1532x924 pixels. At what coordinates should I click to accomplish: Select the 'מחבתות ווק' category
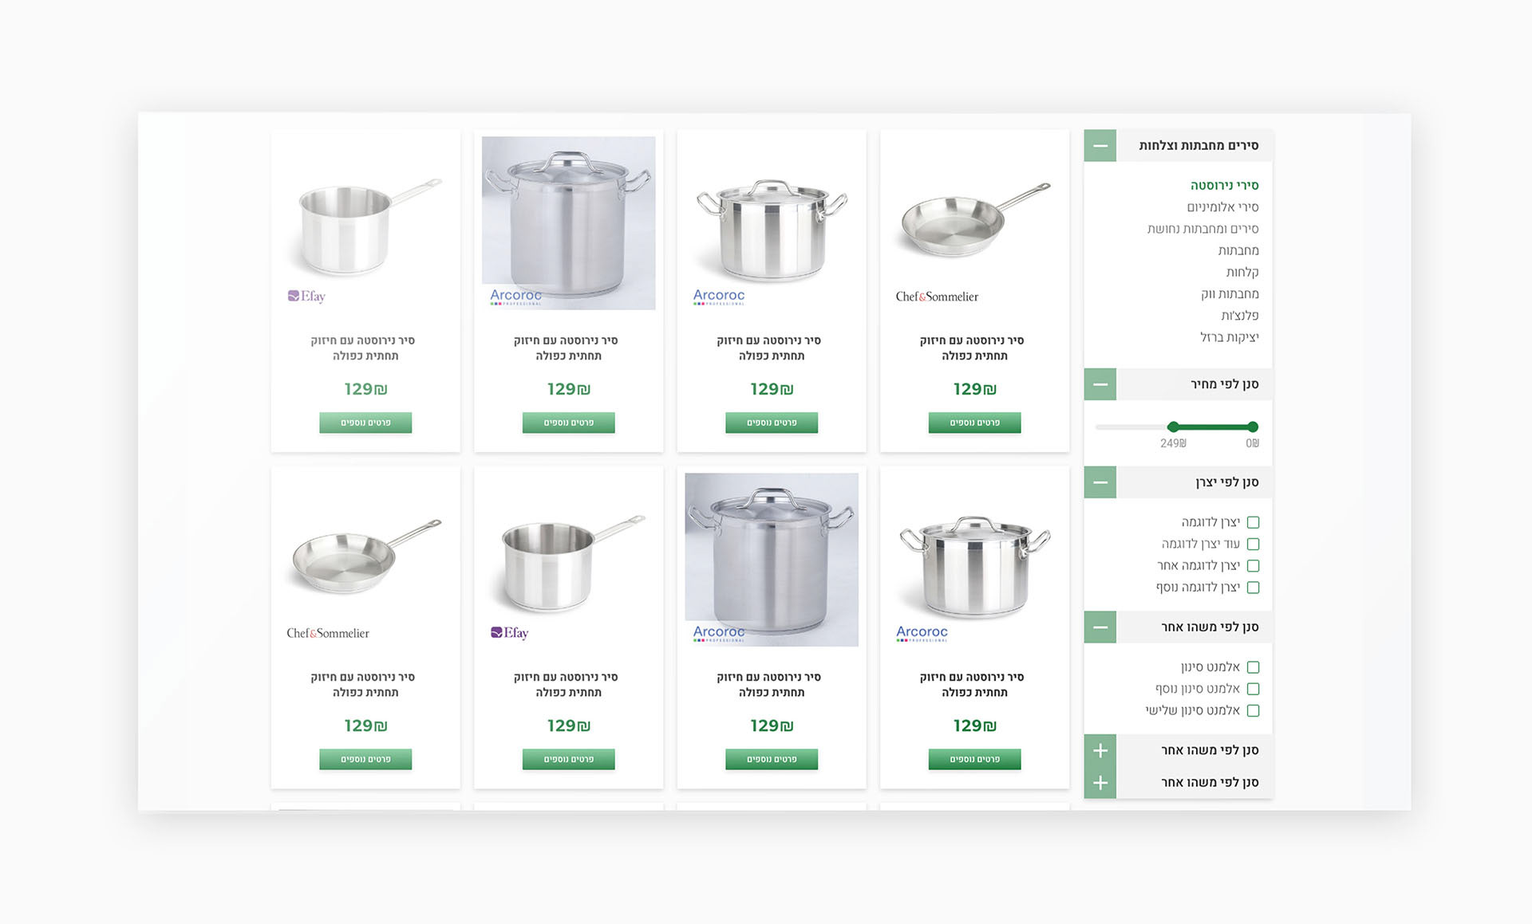click(x=1230, y=294)
